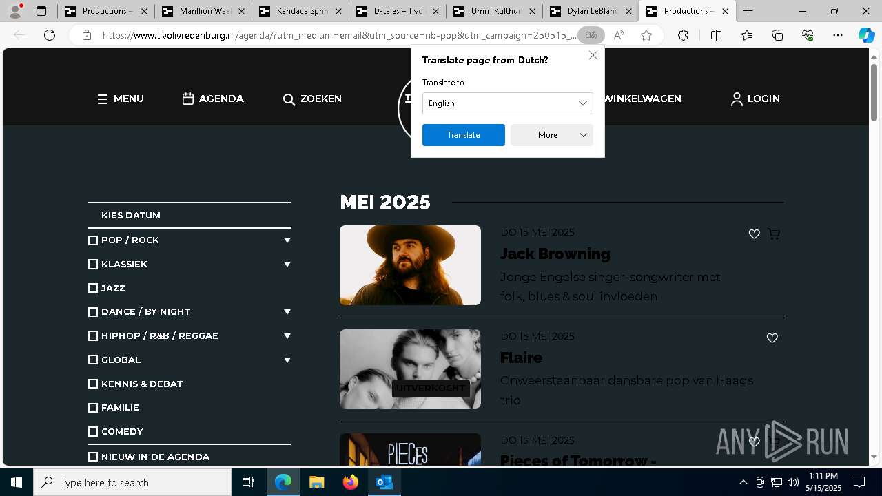
Task: Open the Flaire event title
Action: [522, 358]
